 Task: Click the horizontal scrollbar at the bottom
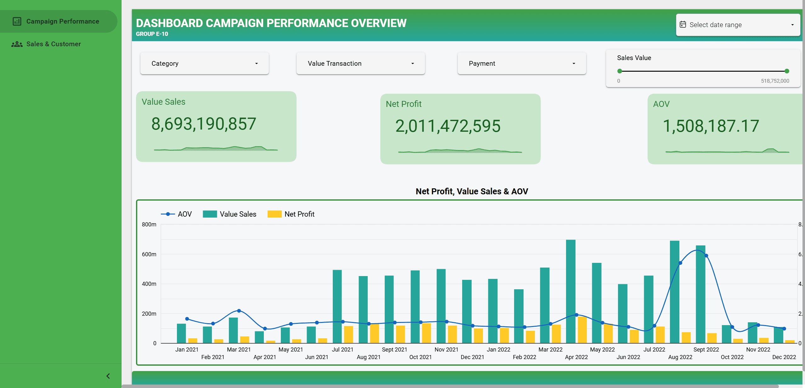point(450,386)
